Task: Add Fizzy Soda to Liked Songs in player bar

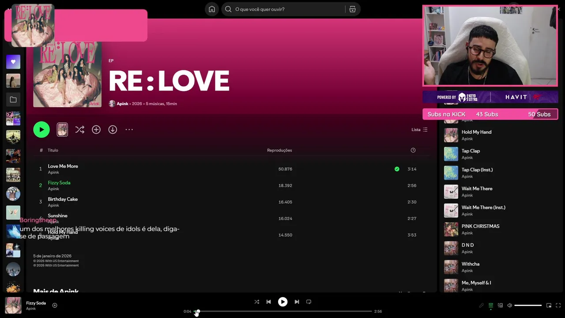Action: [x=55, y=305]
